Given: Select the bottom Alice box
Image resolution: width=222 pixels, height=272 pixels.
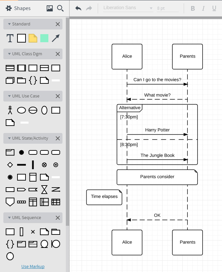Looking at the screenshot, I should [127, 243].
